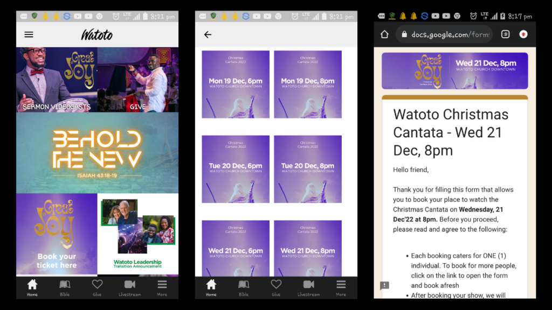Choose the Wed 21 Dec, 8pm show card
Viewport: 552px width, 310px height.
308,248
